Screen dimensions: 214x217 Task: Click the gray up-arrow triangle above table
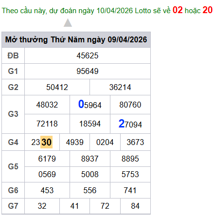coord(68,23)
